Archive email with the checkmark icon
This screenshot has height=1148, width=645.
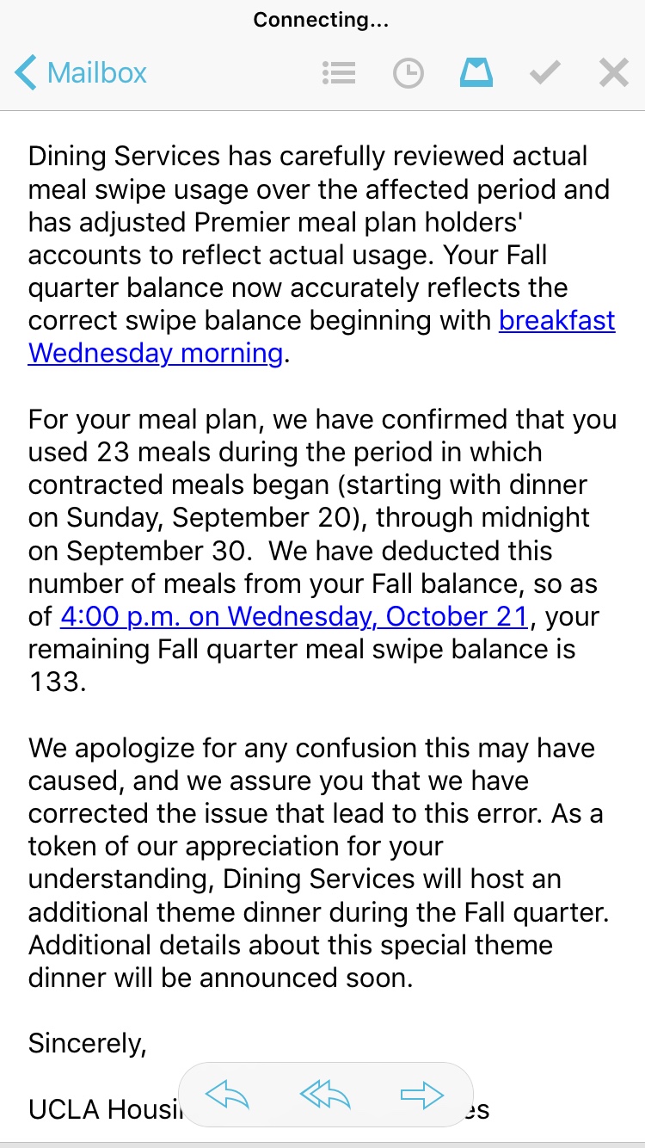[544, 73]
